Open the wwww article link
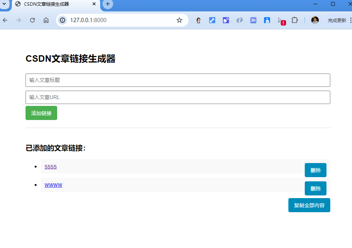The image size is (352, 248). pyautogui.click(x=53, y=185)
